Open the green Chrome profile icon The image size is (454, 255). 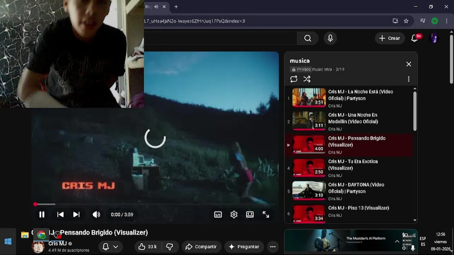point(435,21)
